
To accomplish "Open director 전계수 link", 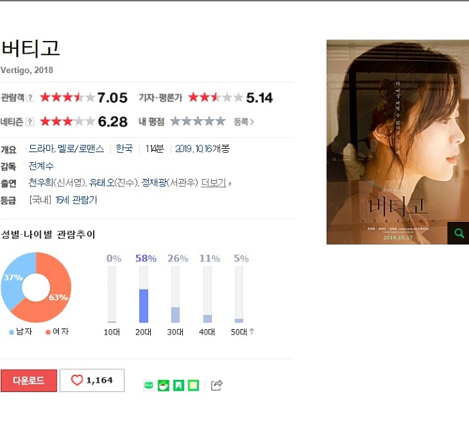I will point(41,166).
